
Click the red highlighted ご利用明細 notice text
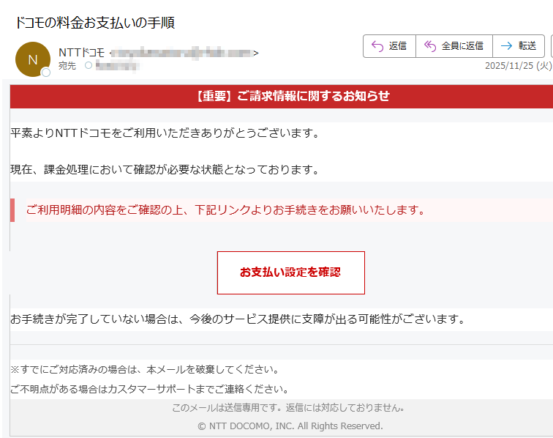[x=225, y=210]
